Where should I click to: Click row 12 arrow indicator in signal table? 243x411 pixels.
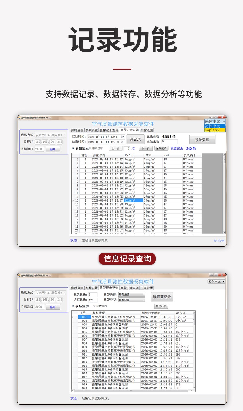73,201
